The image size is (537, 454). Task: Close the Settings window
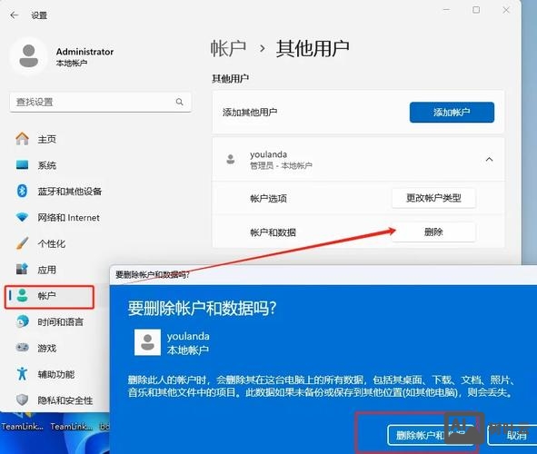[506, 10]
